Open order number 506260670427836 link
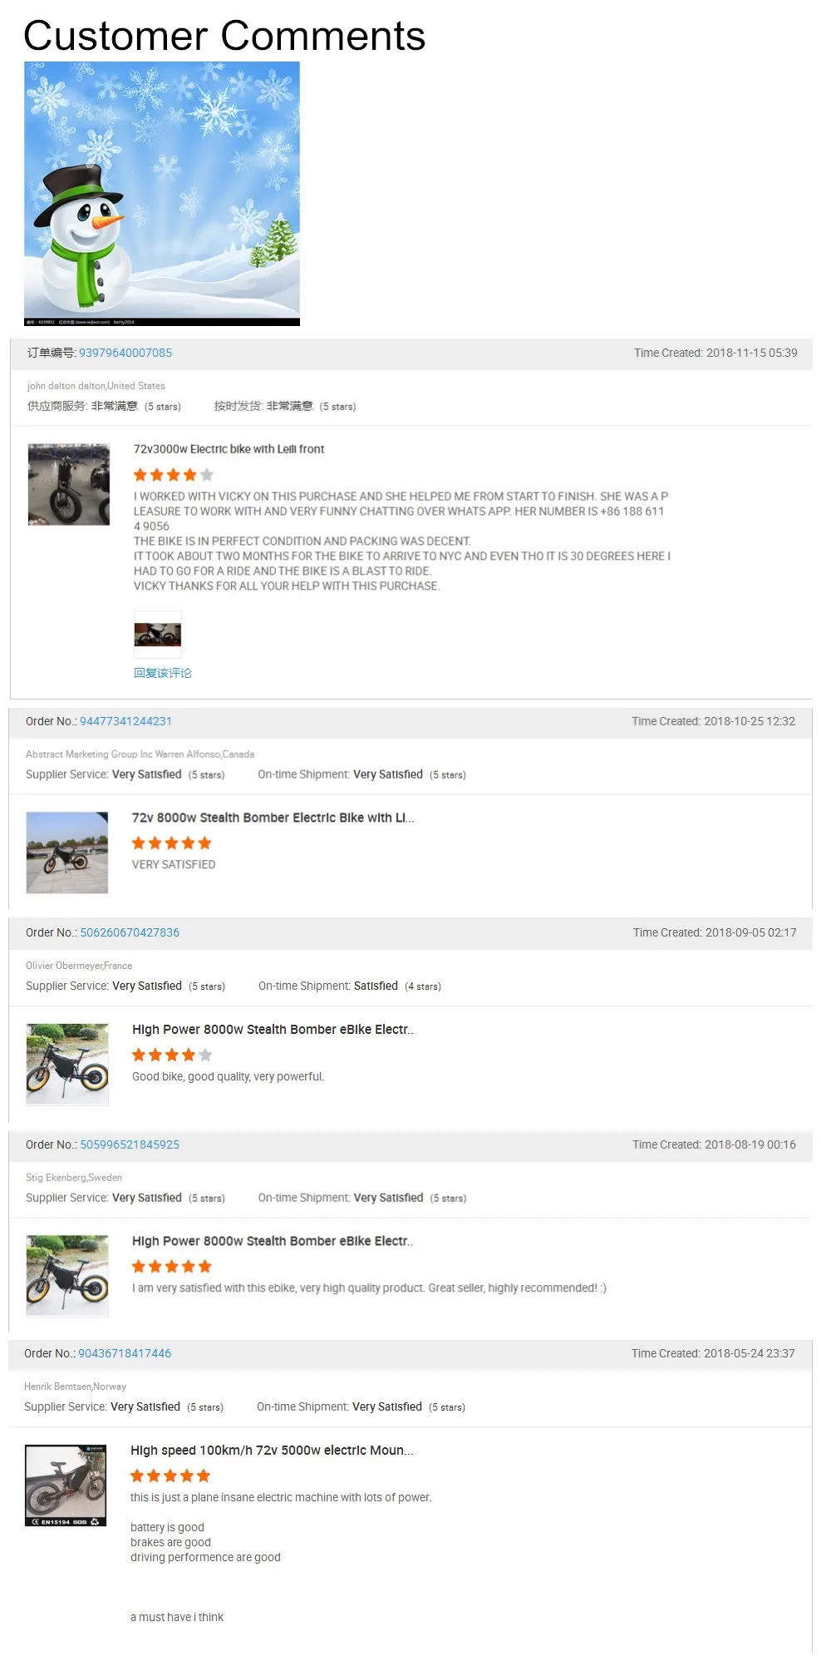The image size is (821, 1661). click(x=130, y=932)
